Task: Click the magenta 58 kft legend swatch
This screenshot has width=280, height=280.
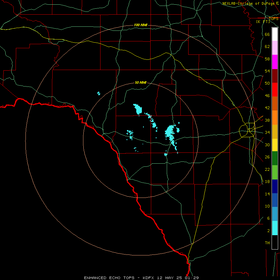Action: (x=275, y=62)
